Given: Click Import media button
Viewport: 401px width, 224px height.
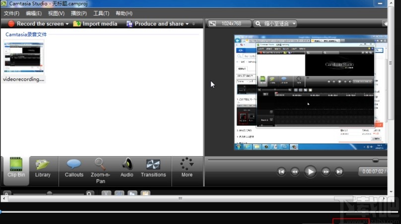Looking at the screenshot, I should (95, 24).
